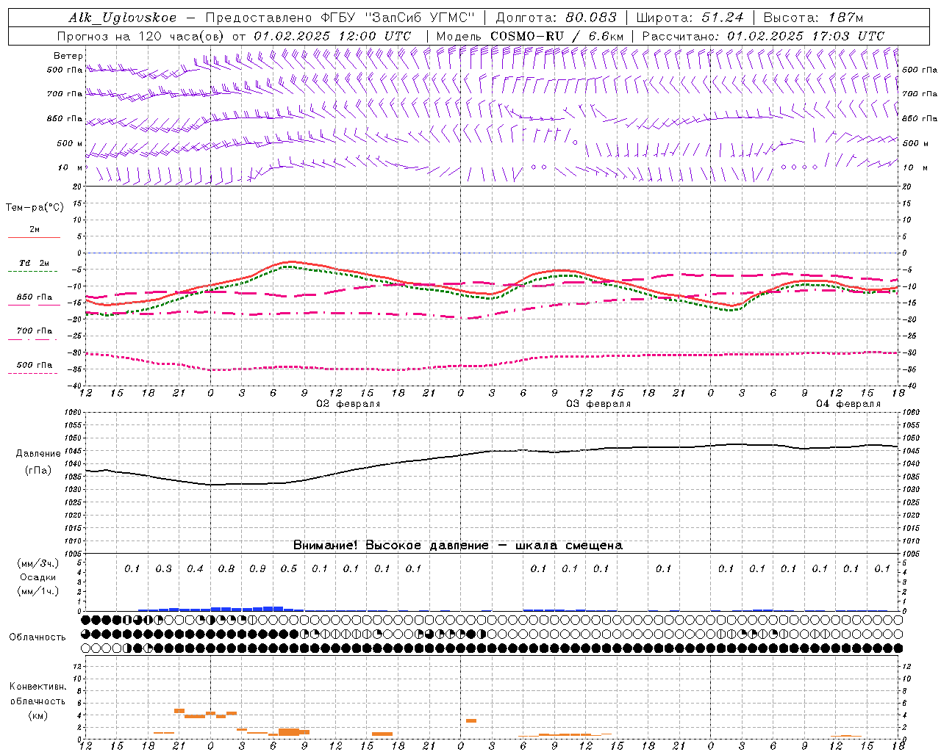This screenshot has width=941, height=752.
Task: Click the 850 гПа legend entry in temperature panel
Action: (x=35, y=297)
